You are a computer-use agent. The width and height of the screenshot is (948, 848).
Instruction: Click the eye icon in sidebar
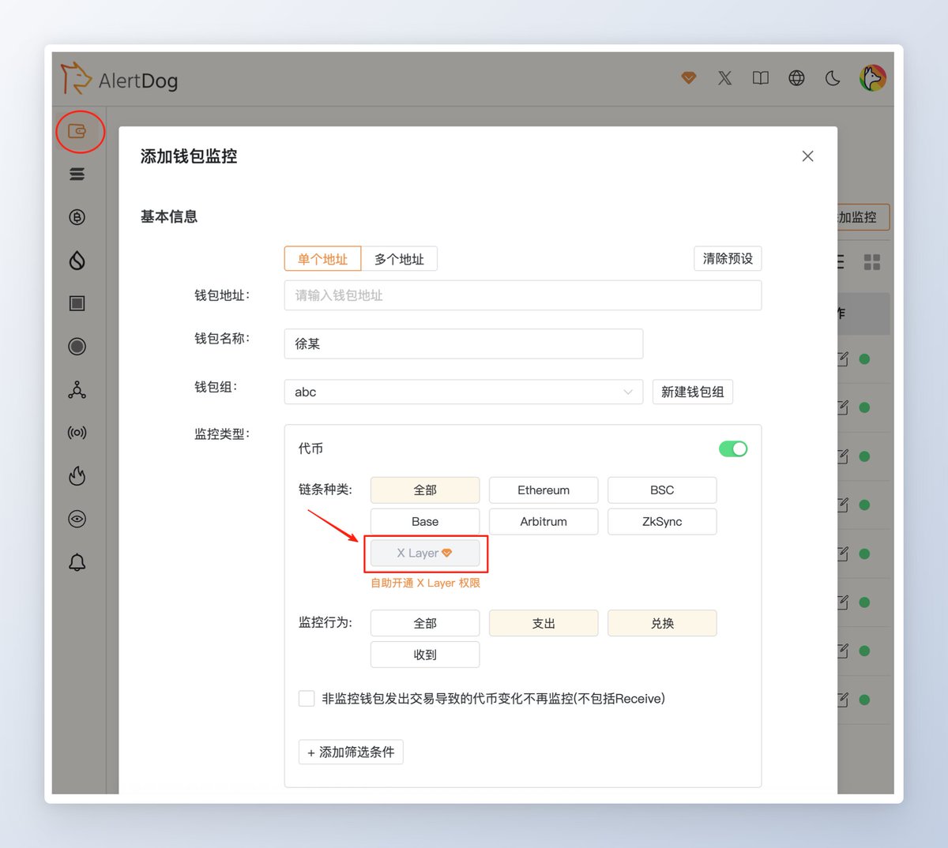(77, 519)
